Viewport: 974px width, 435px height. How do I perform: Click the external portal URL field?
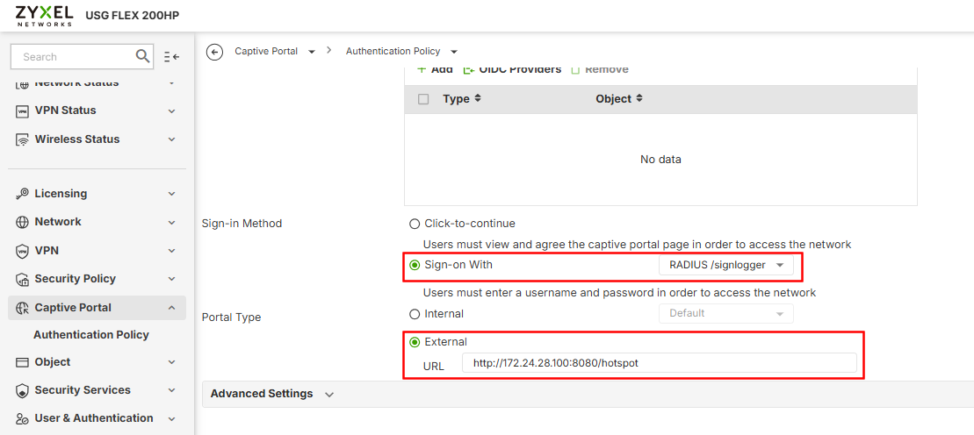pos(659,364)
